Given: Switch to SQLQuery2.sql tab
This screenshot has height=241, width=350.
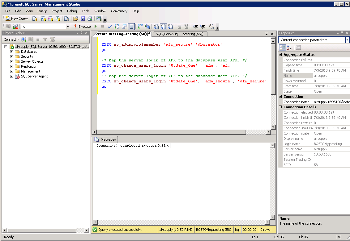Looking at the screenshot, I should (179, 34).
